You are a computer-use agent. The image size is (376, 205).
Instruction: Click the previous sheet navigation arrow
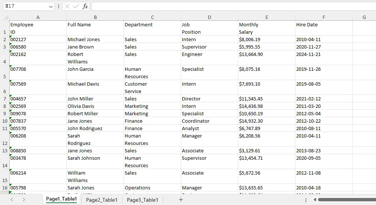[x=12, y=199]
